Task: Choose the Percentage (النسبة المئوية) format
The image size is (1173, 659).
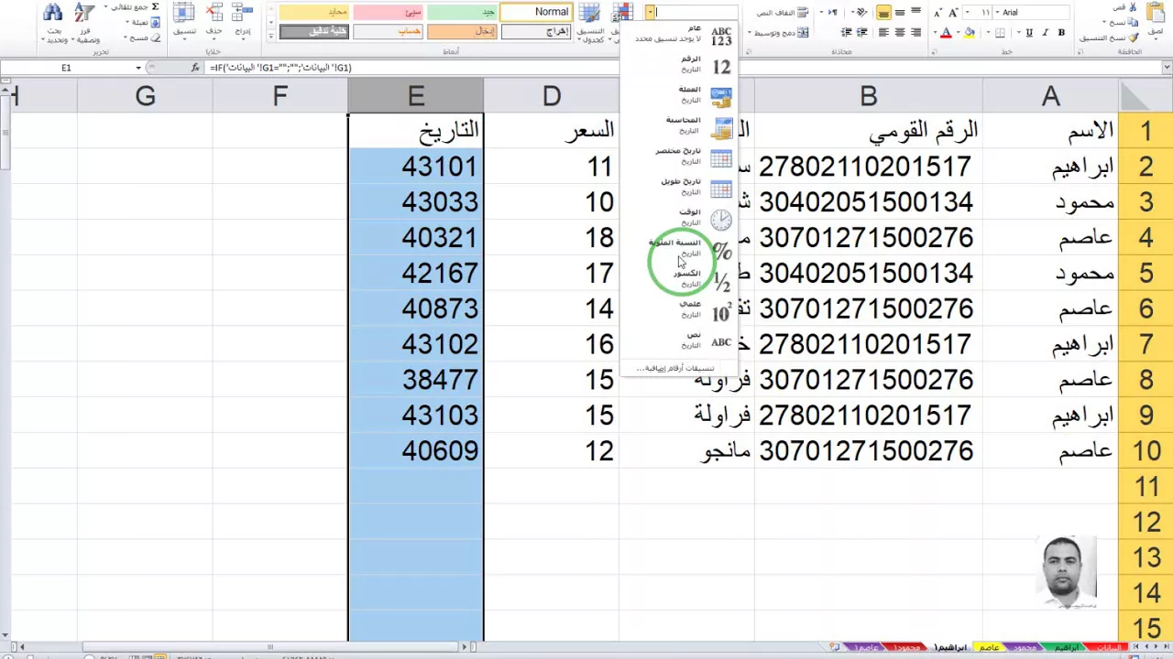Action: 679,249
